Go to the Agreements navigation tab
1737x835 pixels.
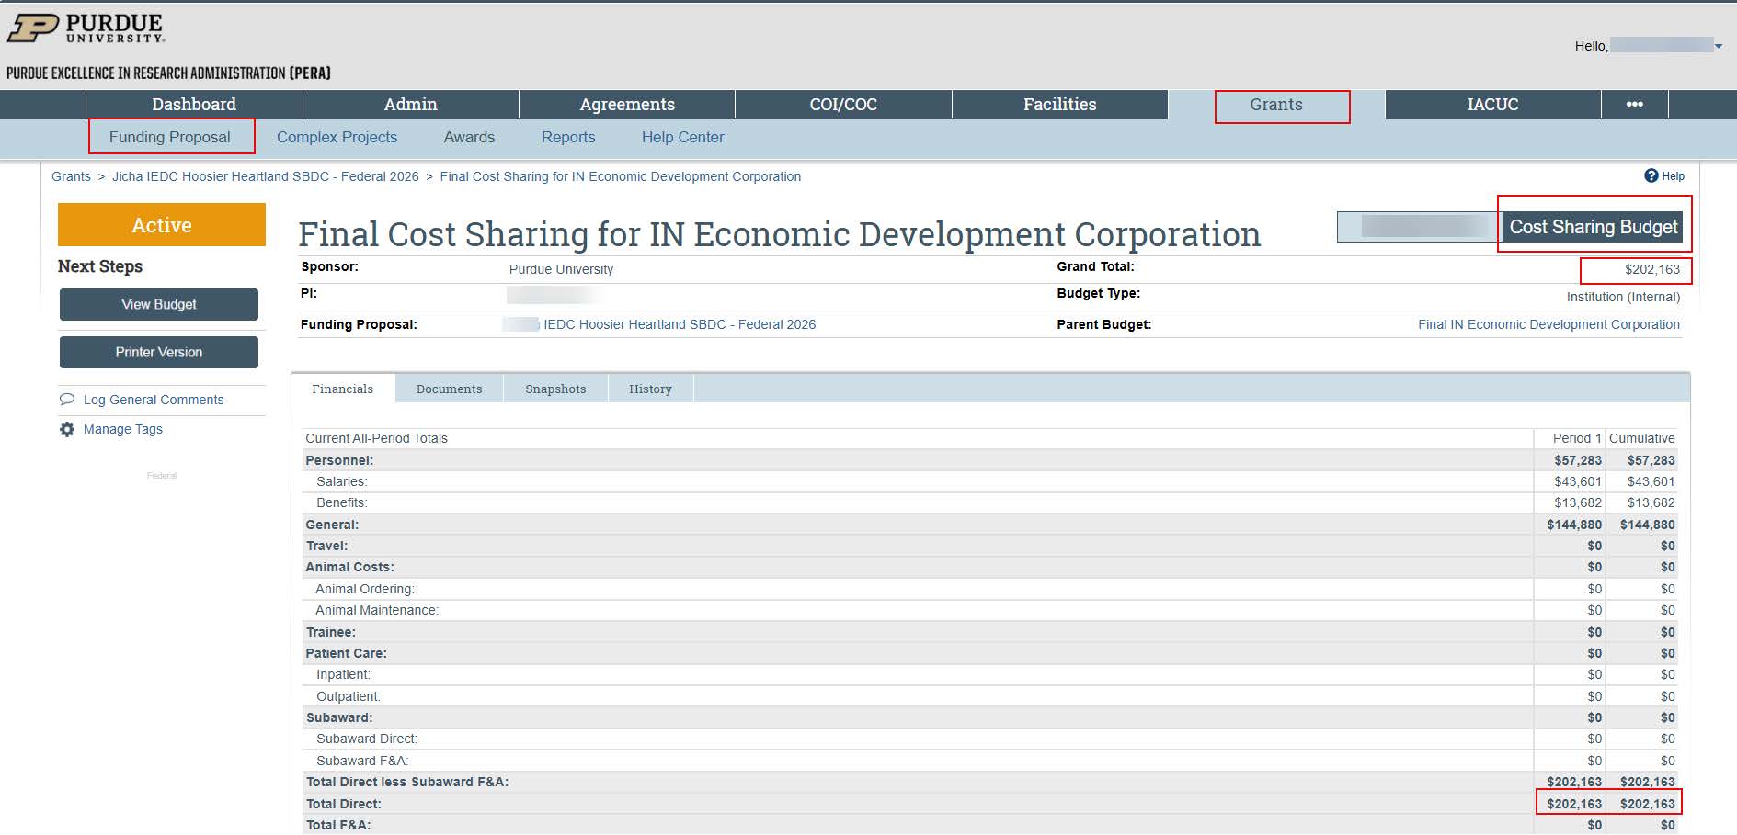click(x=627, y=105)
